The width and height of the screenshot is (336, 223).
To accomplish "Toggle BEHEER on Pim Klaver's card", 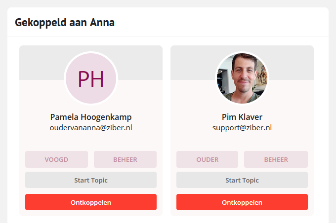I will 276,159.
